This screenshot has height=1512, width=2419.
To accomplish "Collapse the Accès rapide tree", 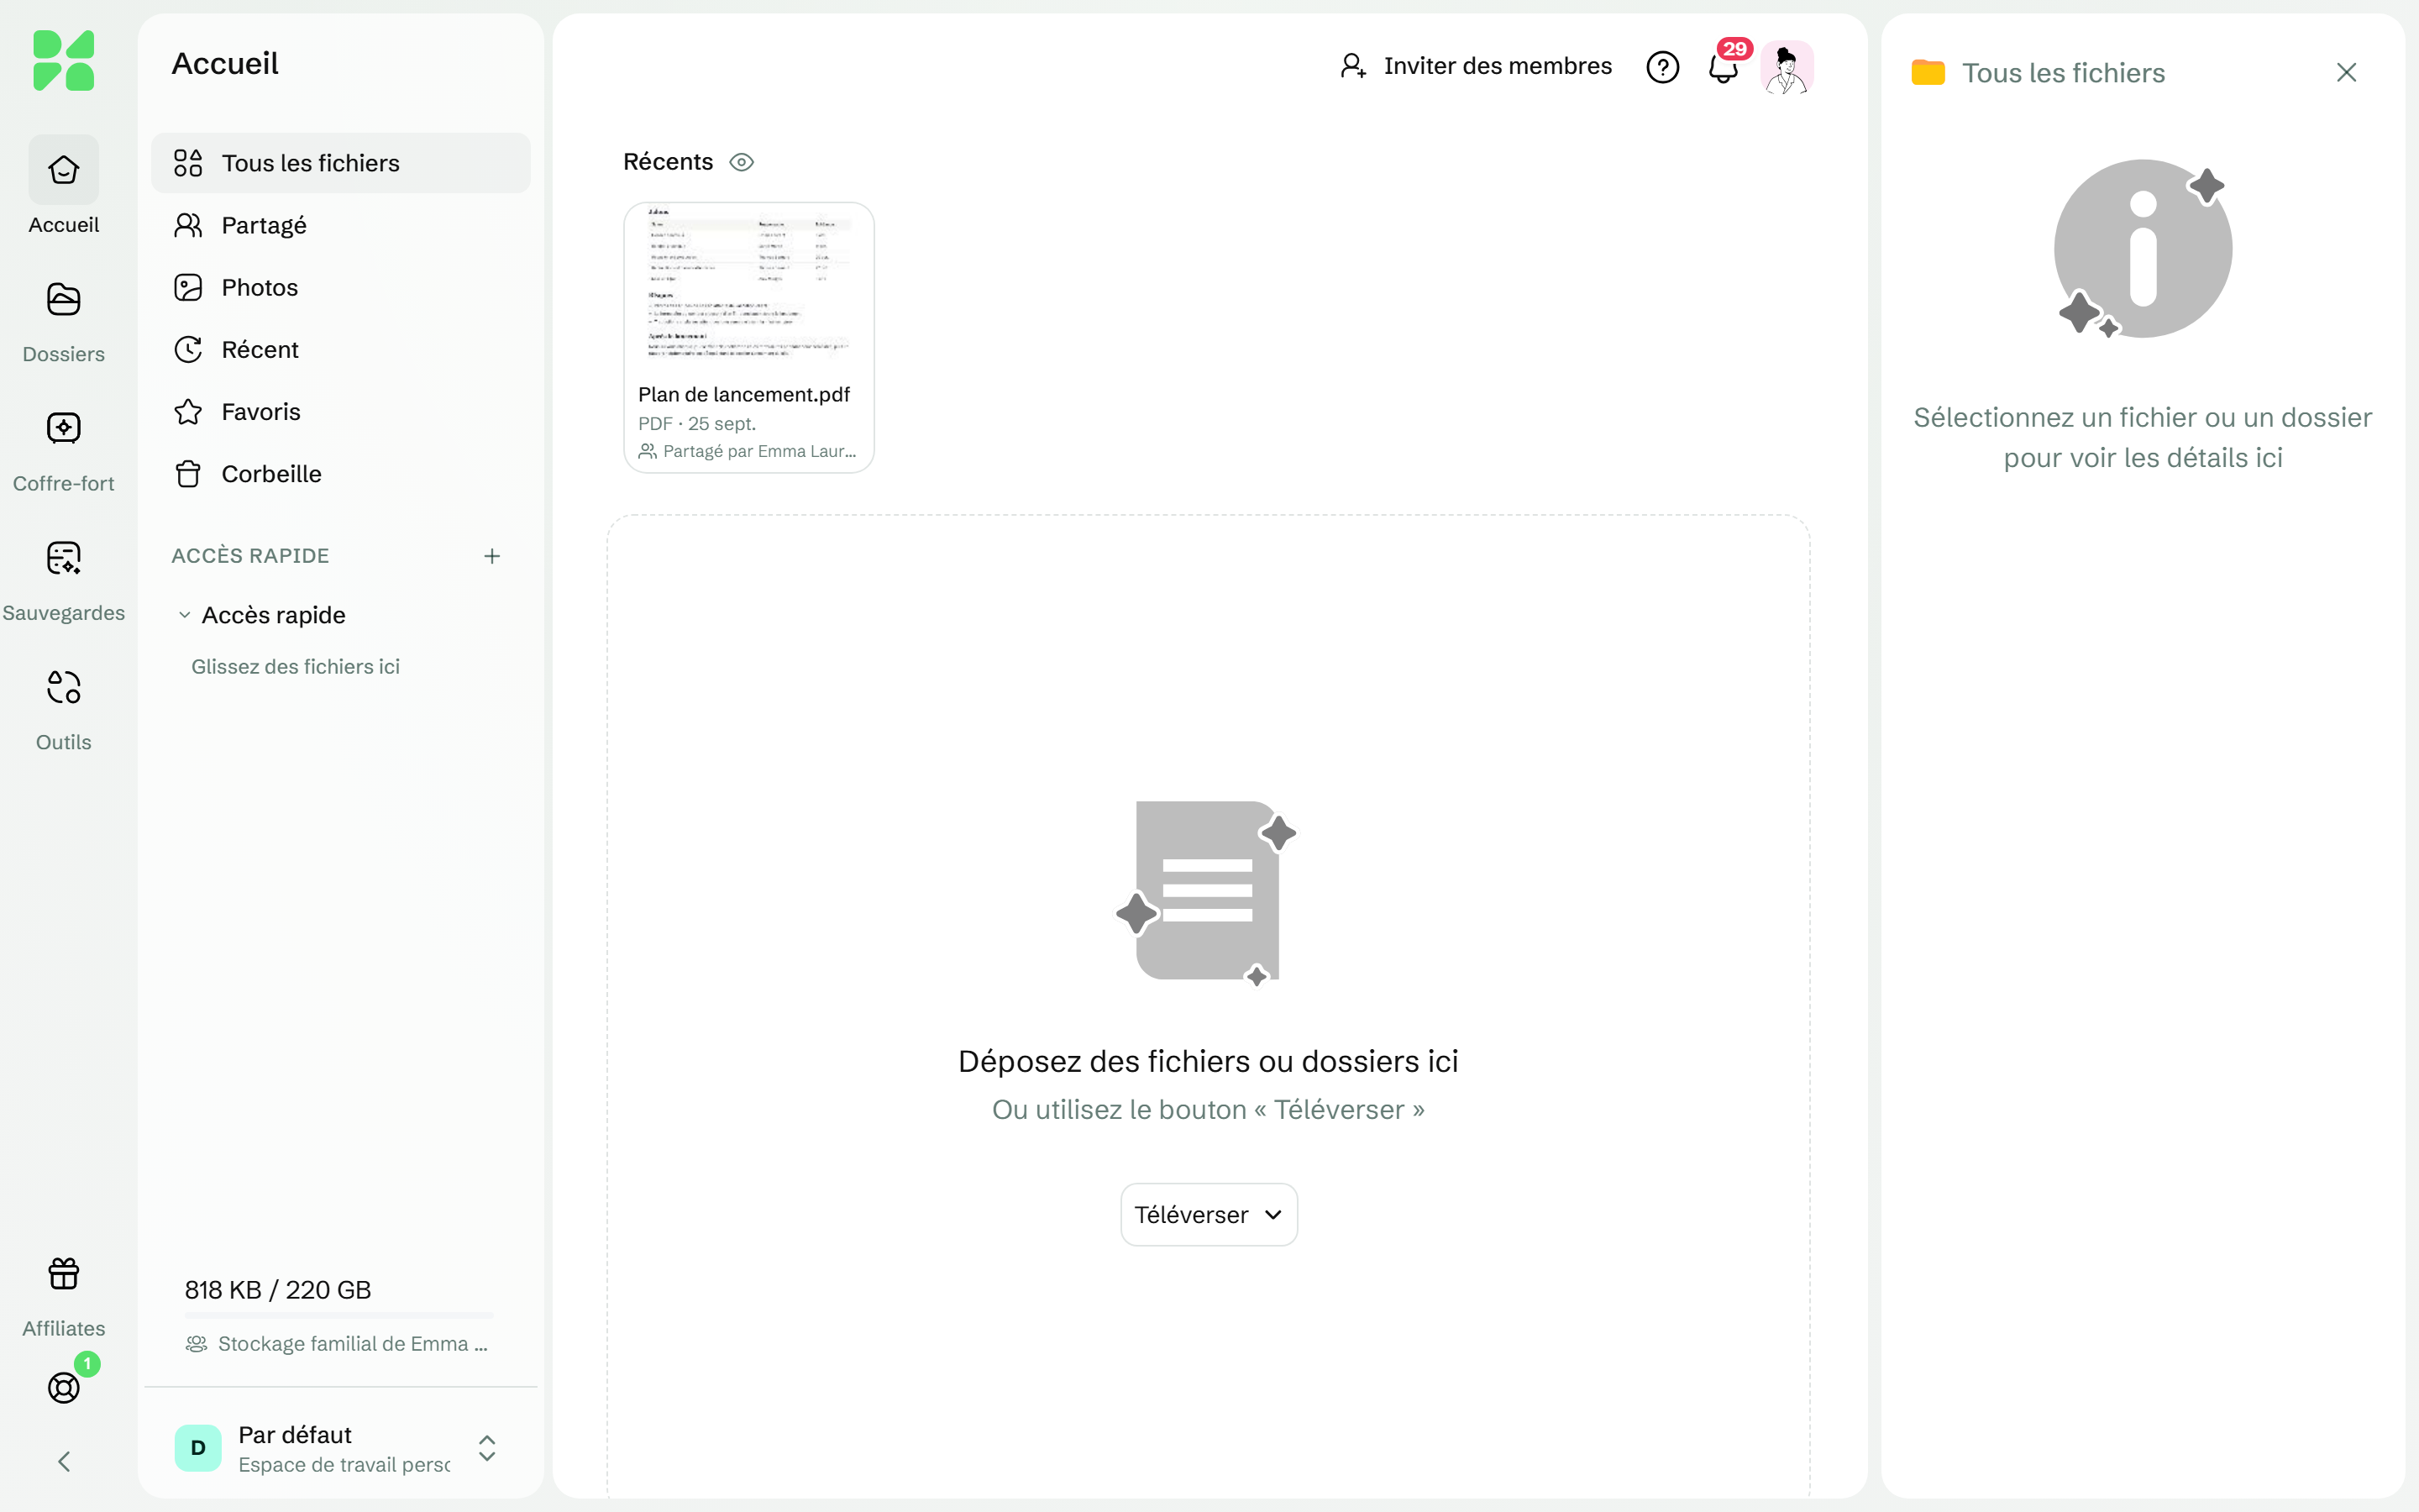I will click(184, 615).
